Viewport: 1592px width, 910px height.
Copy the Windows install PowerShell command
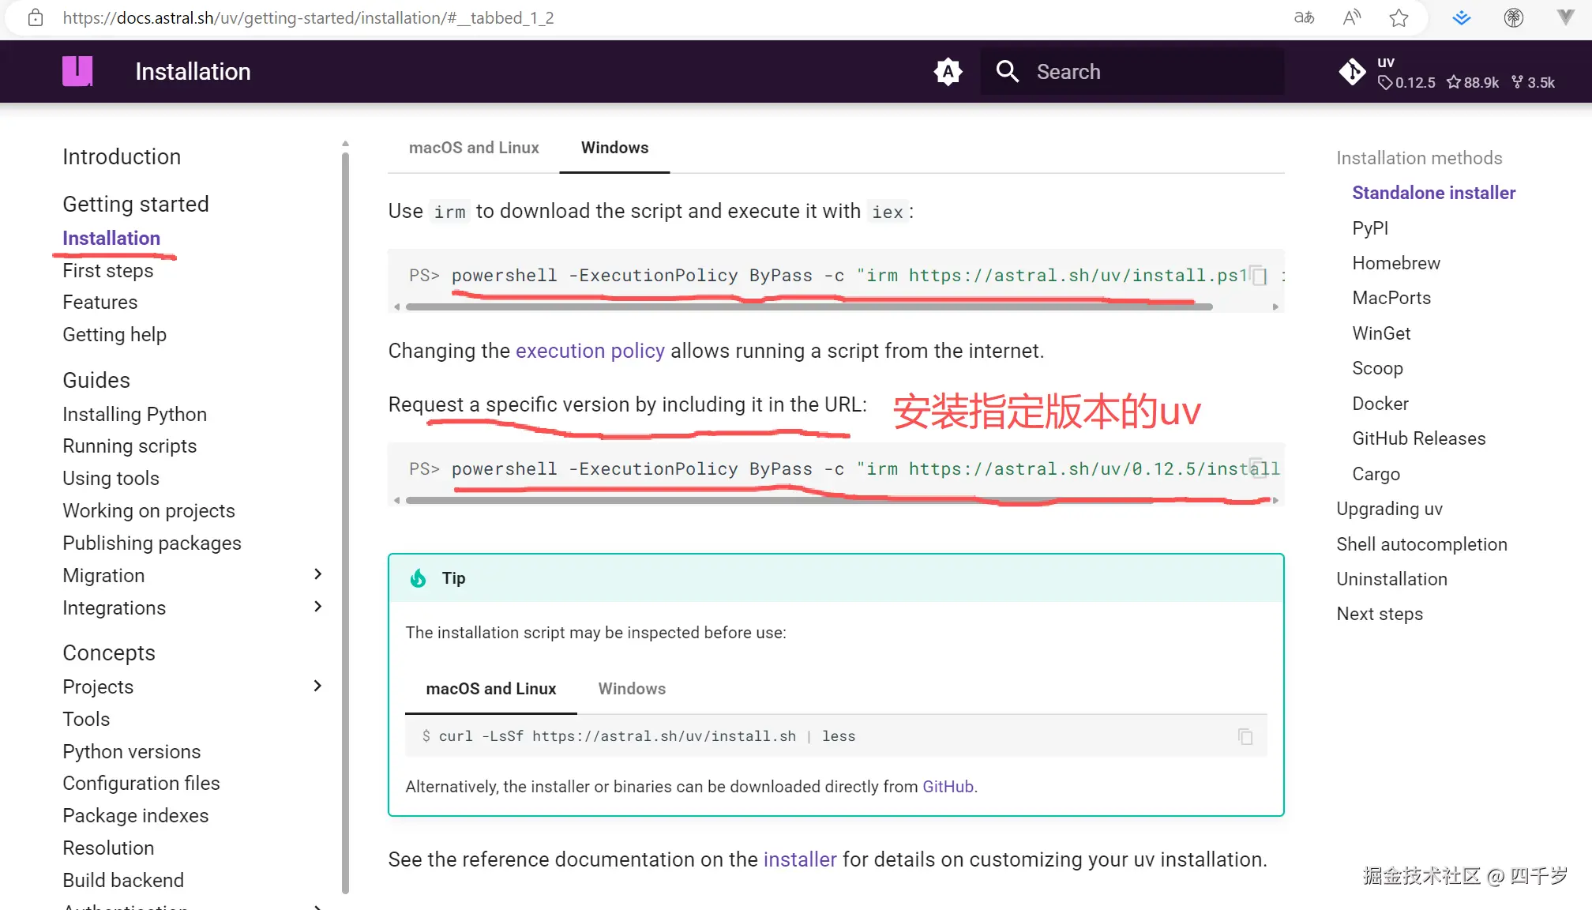[x=1259, y=276]
